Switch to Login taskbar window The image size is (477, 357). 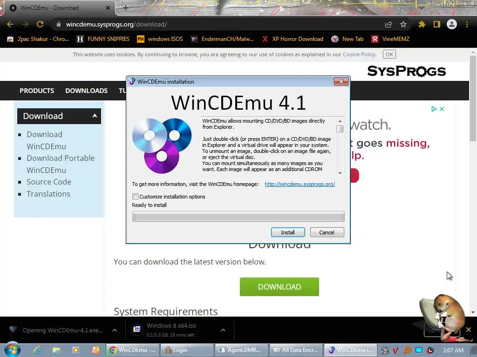[x=187, y=350]
